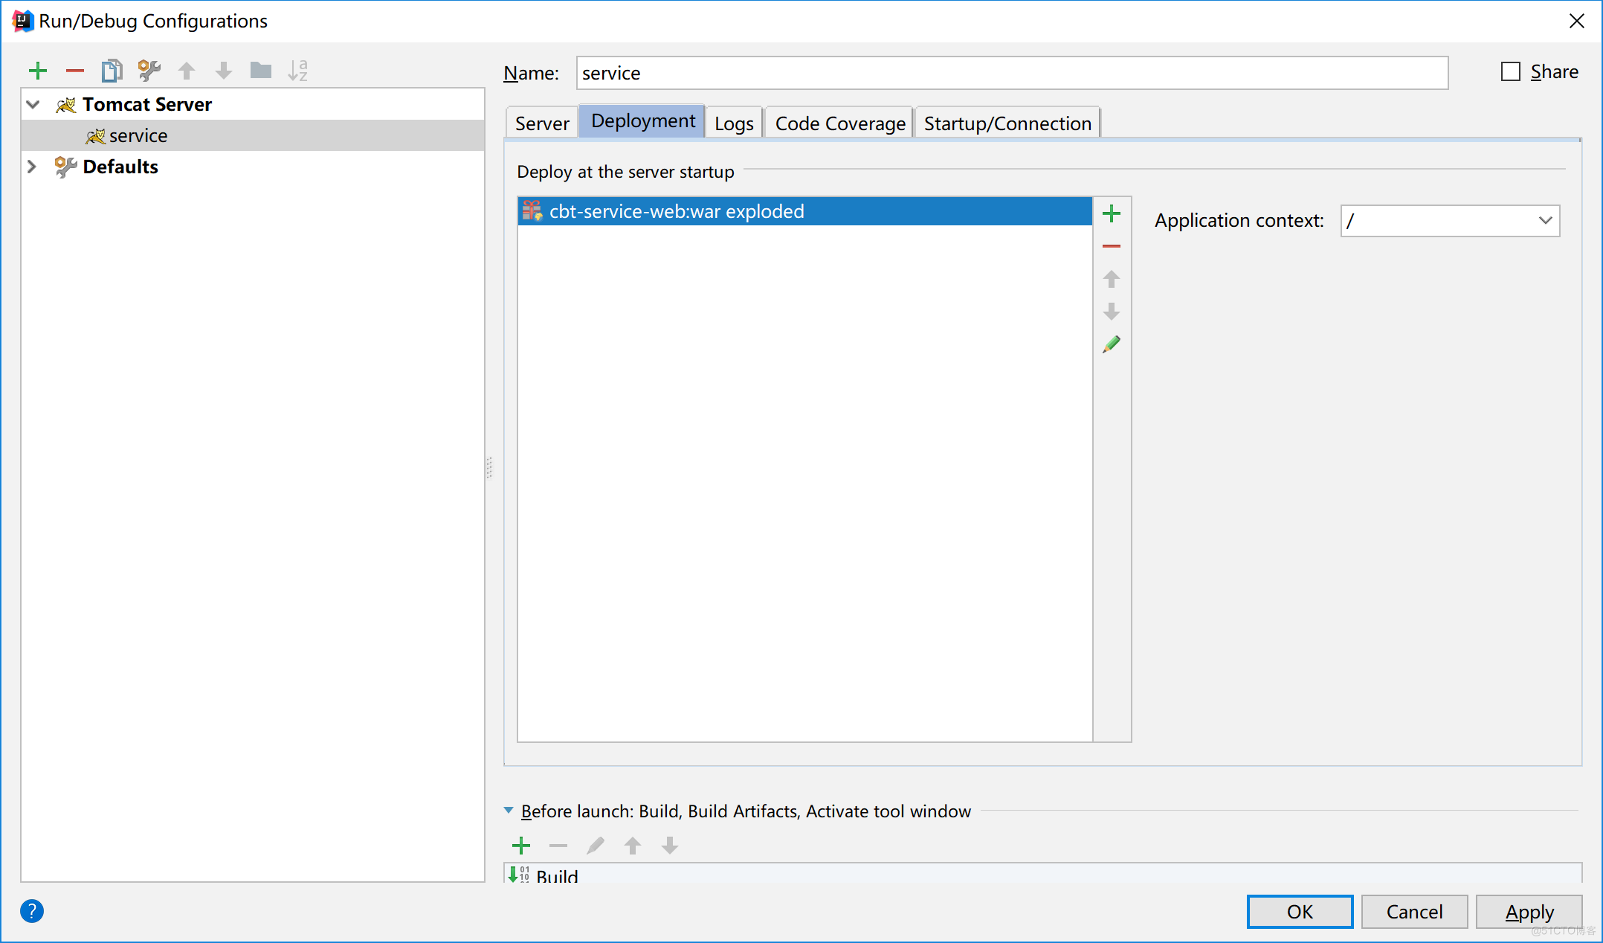This screenshot has height=943, width=1603.
Task: Click the copy configuration icon
Action: coord(112,71)
